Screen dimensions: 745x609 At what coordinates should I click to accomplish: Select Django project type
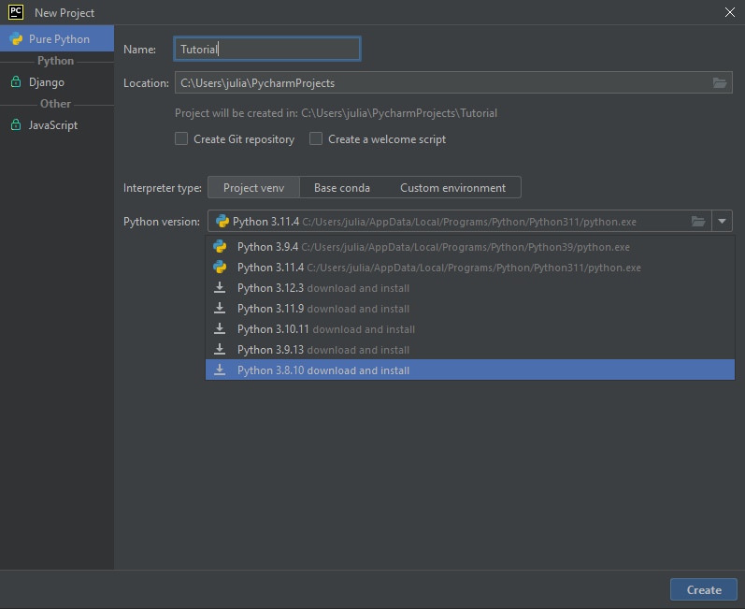click(x=57, y=81)
